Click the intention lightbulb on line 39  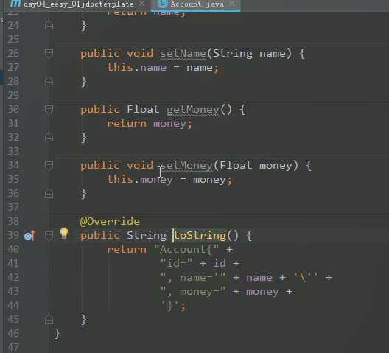pyautogui.click(x=64, y=234)
